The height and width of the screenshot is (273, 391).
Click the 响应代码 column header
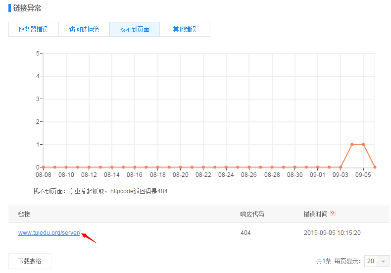(252, 214)
